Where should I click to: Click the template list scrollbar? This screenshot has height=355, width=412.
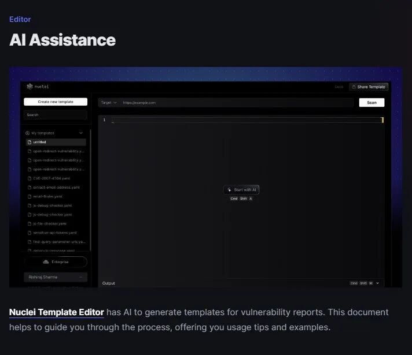(90, 190)
